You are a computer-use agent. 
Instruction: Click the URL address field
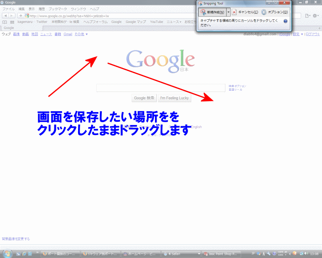(x=111, y=16)
